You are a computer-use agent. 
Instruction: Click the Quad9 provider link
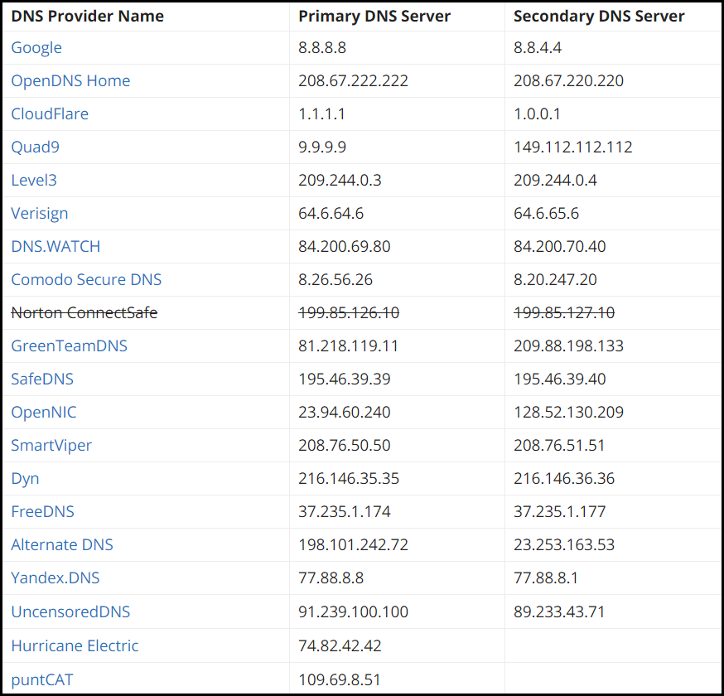tap(35, 147)
